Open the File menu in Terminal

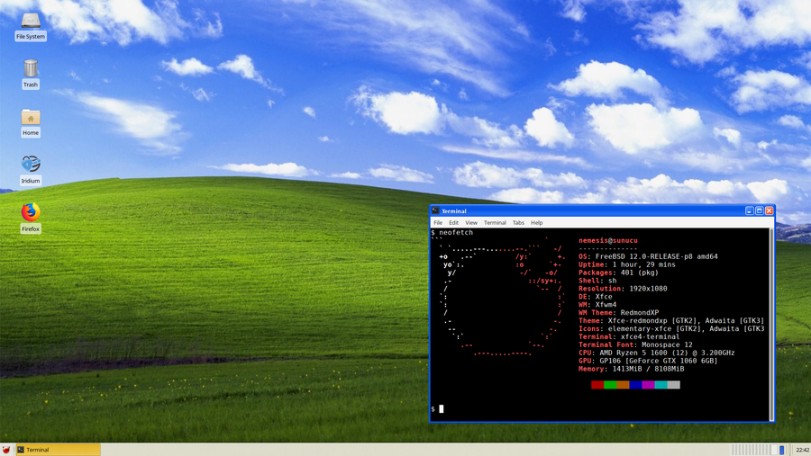pyautogui.click(x=438, y=222)
